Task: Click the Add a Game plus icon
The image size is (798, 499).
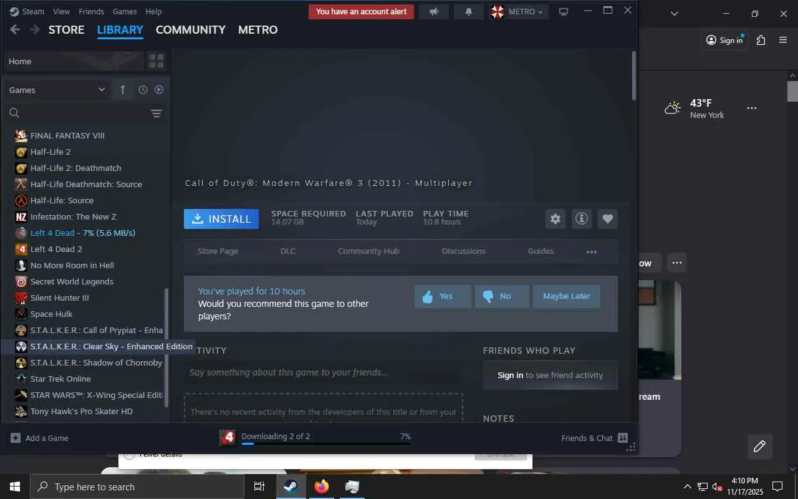Action: [x=16, y=438]
